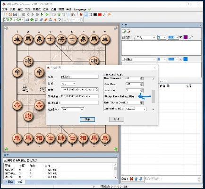Click the green play arrow toolbar icon

[x=42, y=15]
